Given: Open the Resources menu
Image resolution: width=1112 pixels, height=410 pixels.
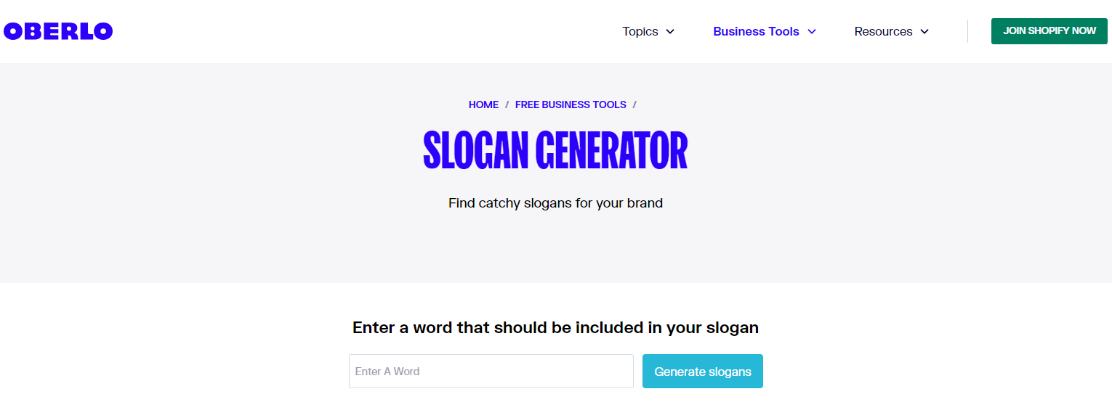Looking at the screenshot, I should point(883,31).
